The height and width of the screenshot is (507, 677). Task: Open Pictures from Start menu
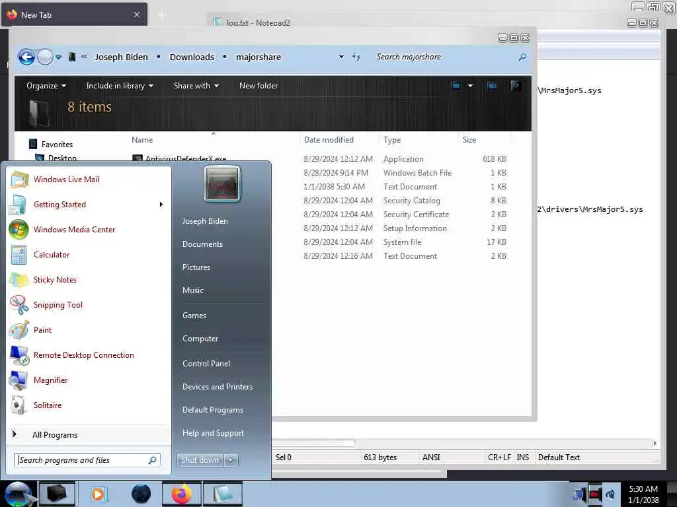[x=196, y=267]
